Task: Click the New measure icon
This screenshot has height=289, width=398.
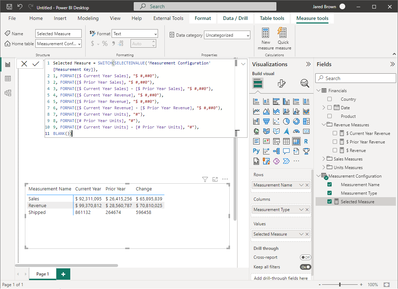Action: coord(266,33)
